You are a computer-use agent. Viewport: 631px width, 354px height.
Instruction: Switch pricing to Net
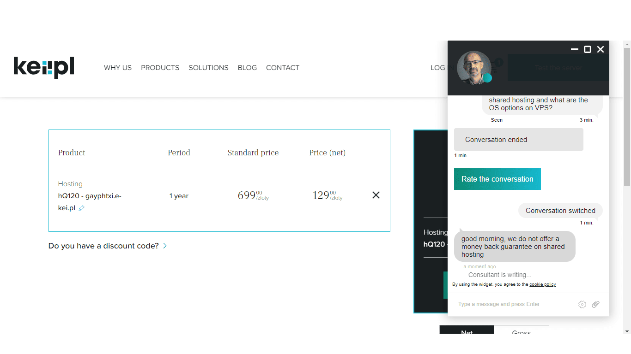[467, 330]
